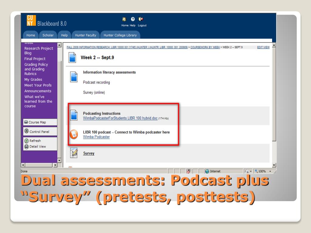Click the Information literacy assessments document icon
Image resolution: width=311 pixels, height=233 pixels.
[74, 77]
